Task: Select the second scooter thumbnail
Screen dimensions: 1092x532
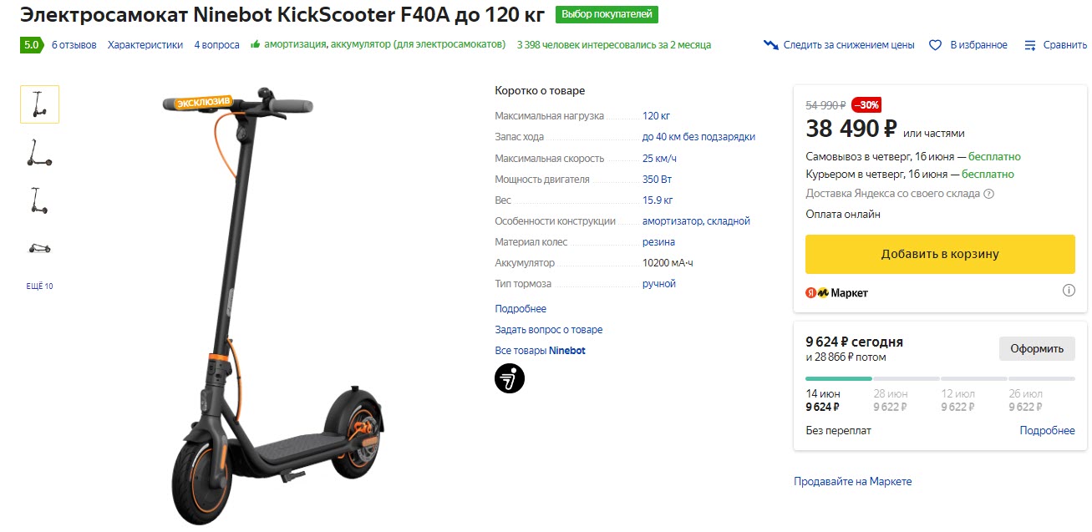Action: pyautogui.click(x=39, y=152)
